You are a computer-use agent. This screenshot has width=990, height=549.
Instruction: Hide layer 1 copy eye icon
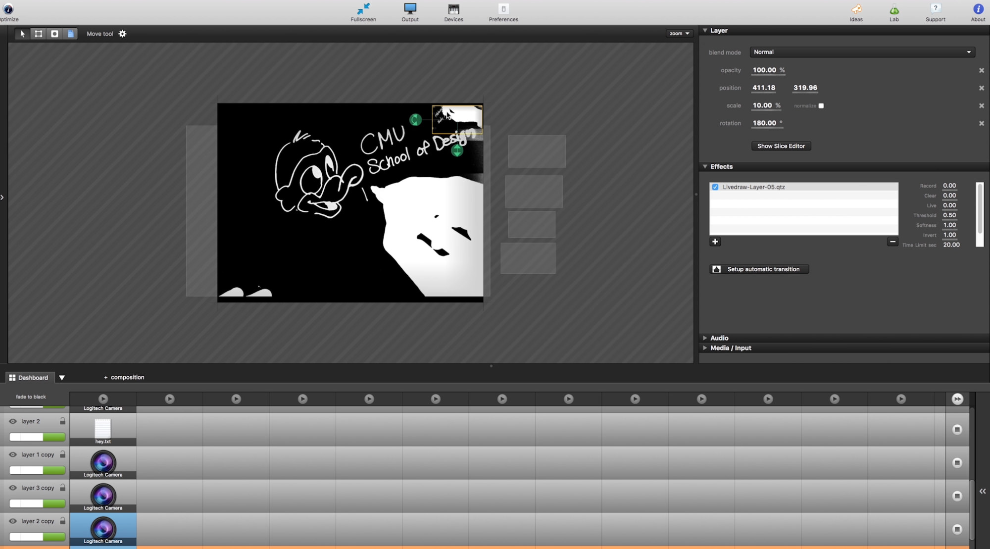13,454
